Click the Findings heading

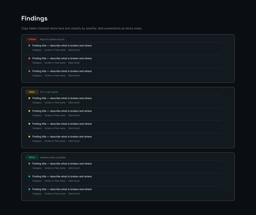[x=34, y=18]
